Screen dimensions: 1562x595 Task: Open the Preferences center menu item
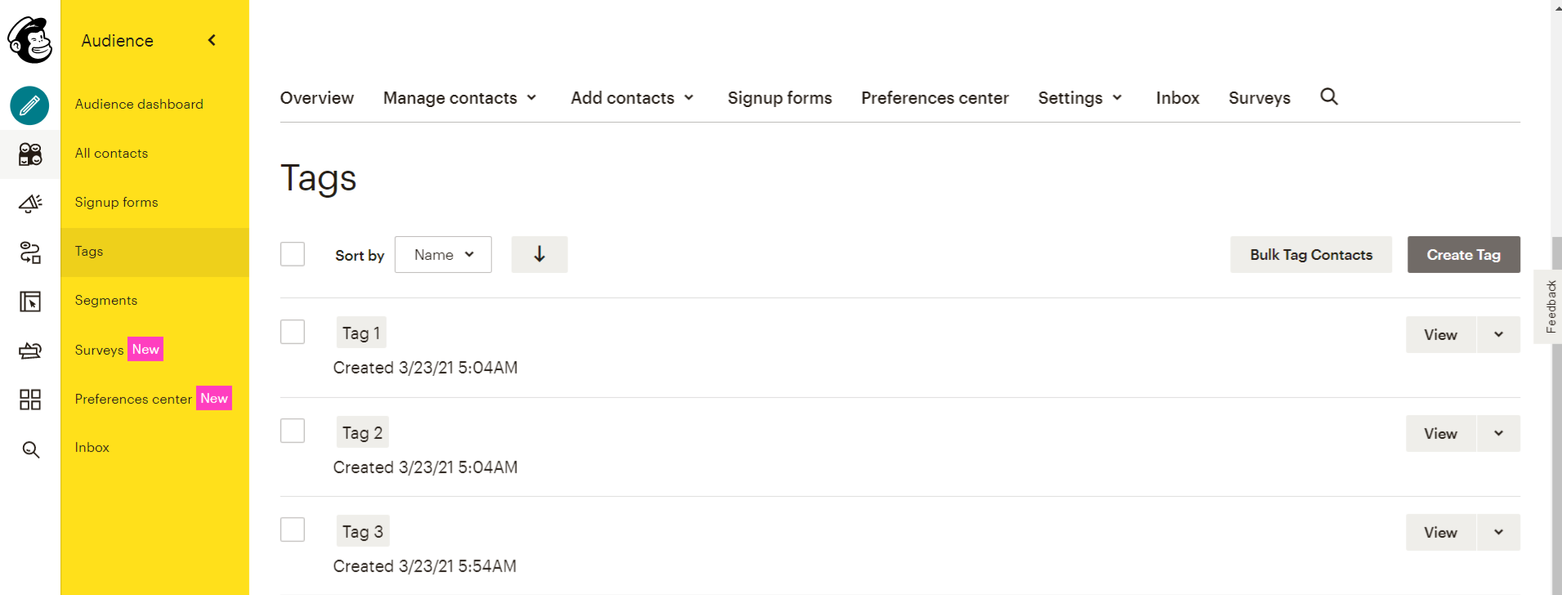tap(934, 97)
